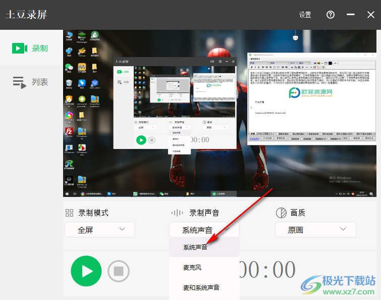
Task: Click the 土豆录屏 title text
Action: click(26, 15)
